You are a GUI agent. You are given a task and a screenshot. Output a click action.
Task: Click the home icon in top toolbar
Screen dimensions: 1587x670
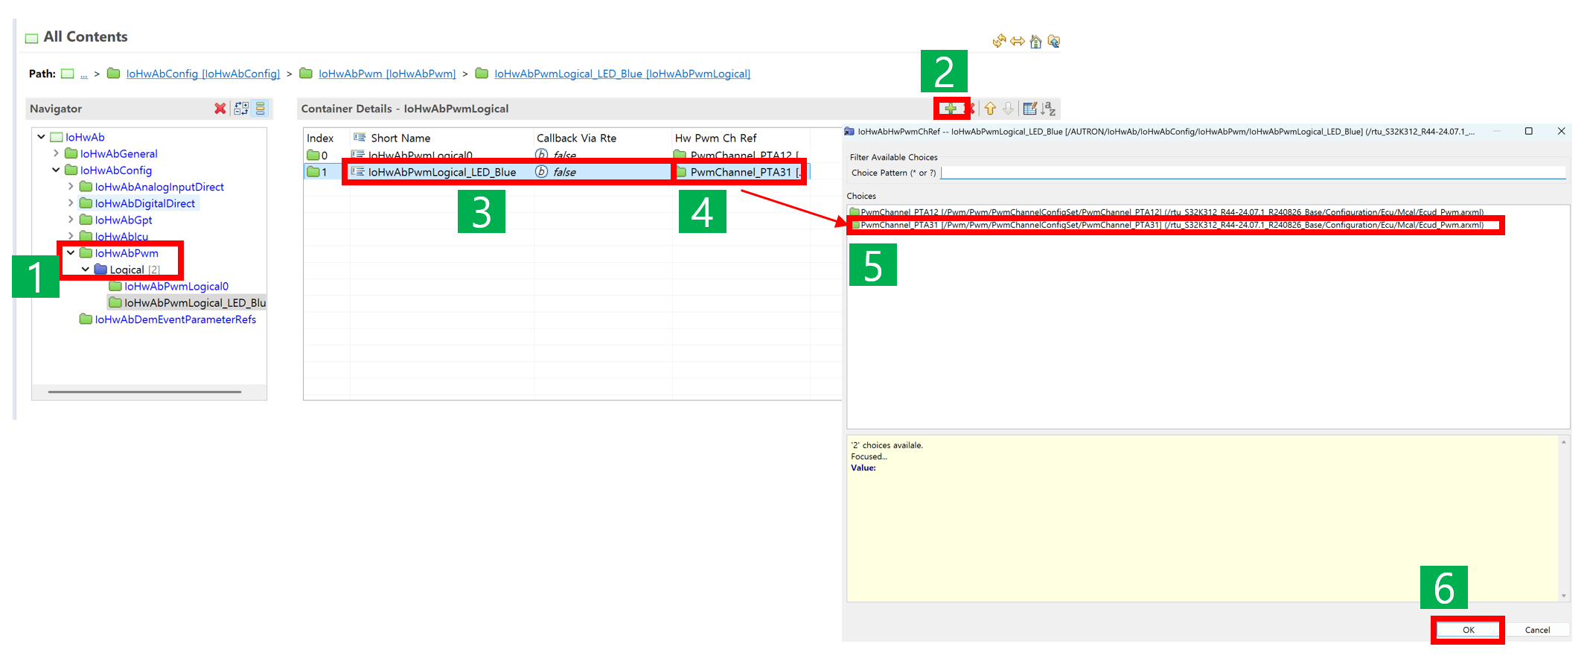pyautogui.click(x=1035, y=42)
